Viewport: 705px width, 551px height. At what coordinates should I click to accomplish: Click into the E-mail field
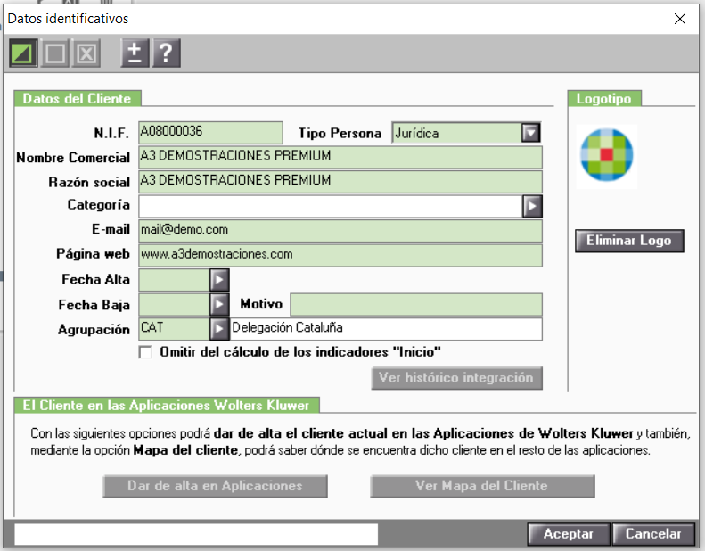click(340, 231)
